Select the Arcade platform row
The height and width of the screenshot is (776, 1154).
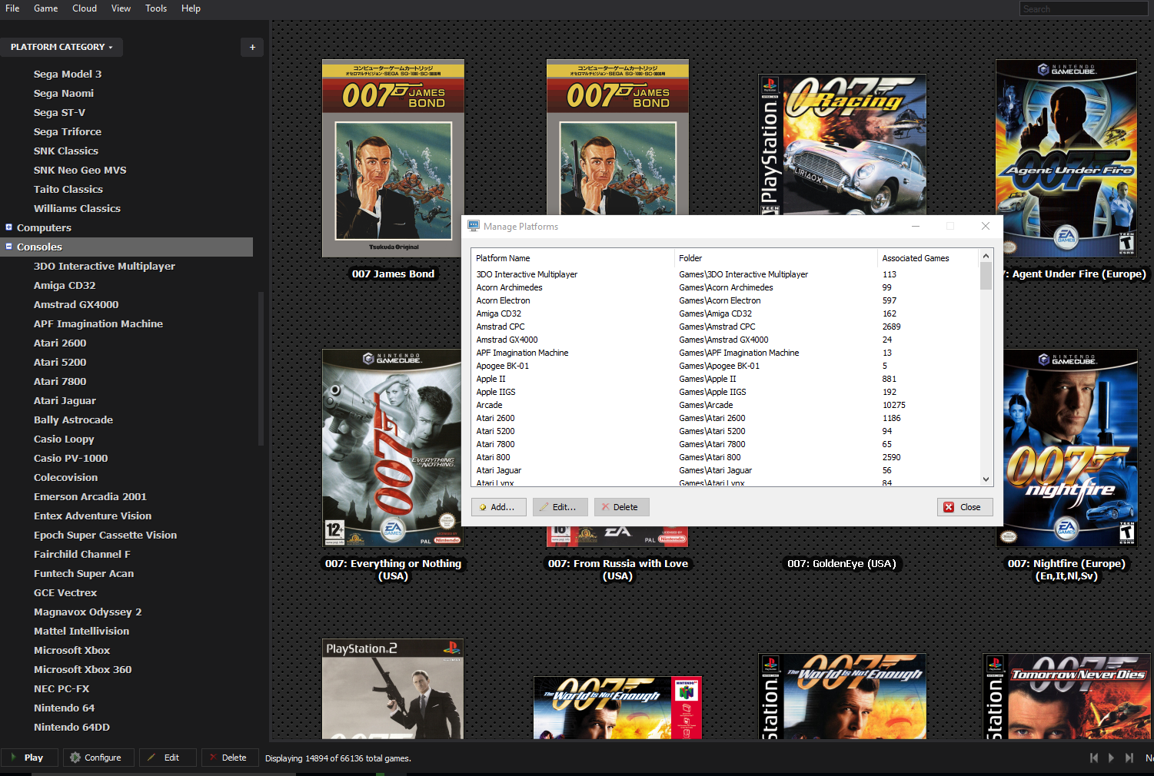[725, 405]
